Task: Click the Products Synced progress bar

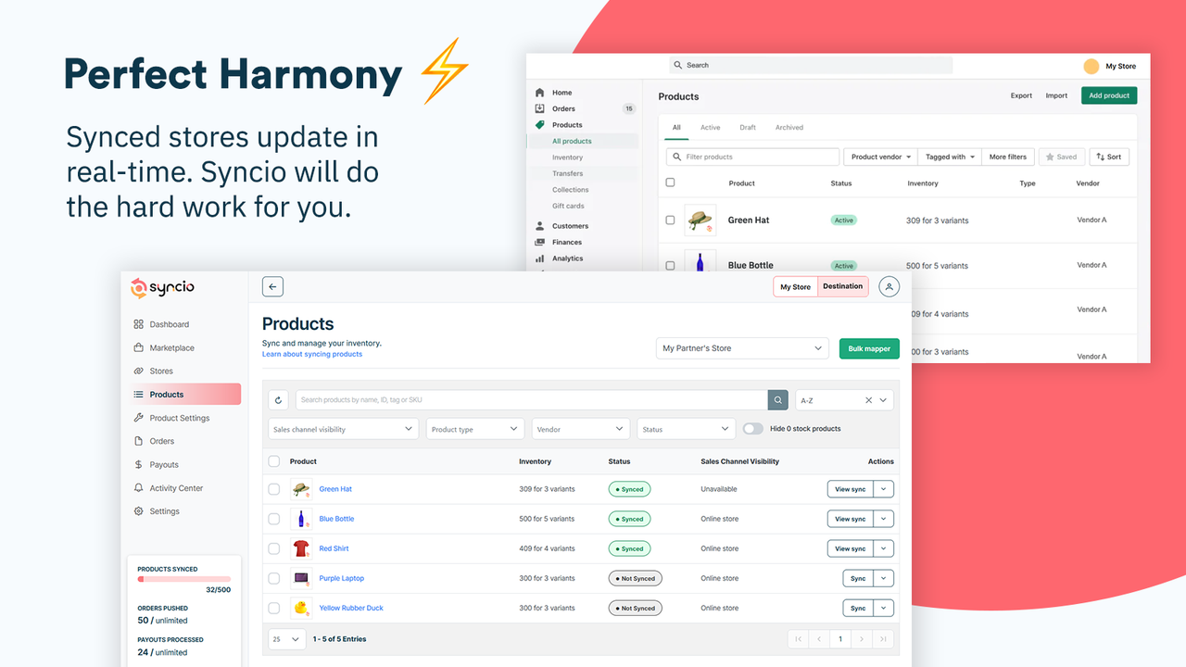Action: 184,579
